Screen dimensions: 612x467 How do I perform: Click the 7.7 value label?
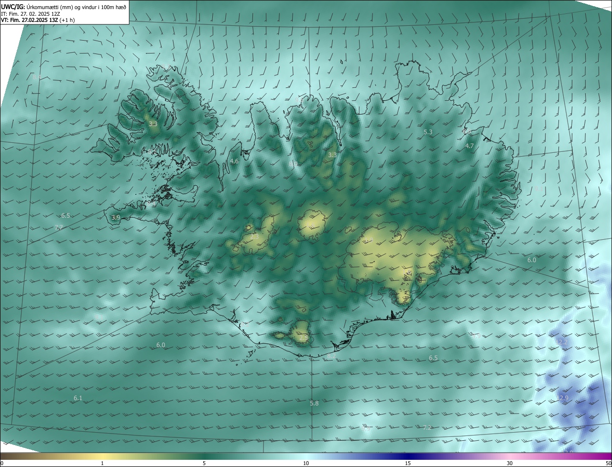59,228
